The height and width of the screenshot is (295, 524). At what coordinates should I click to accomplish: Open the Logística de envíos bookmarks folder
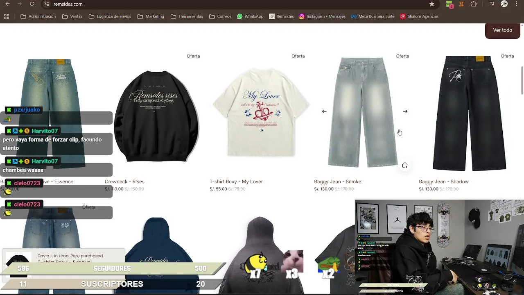point(110,16)
